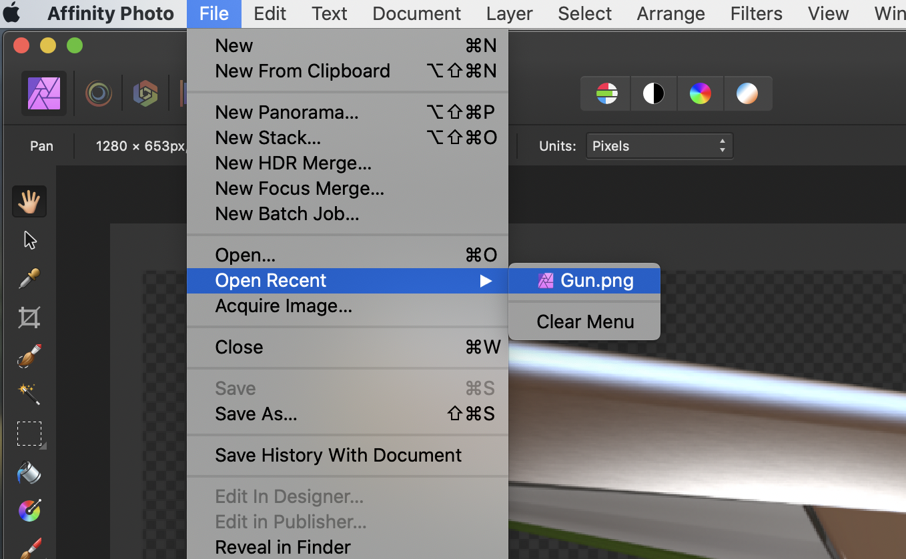
Task: Close the File menu in menu bar
Action: (213, 13)
